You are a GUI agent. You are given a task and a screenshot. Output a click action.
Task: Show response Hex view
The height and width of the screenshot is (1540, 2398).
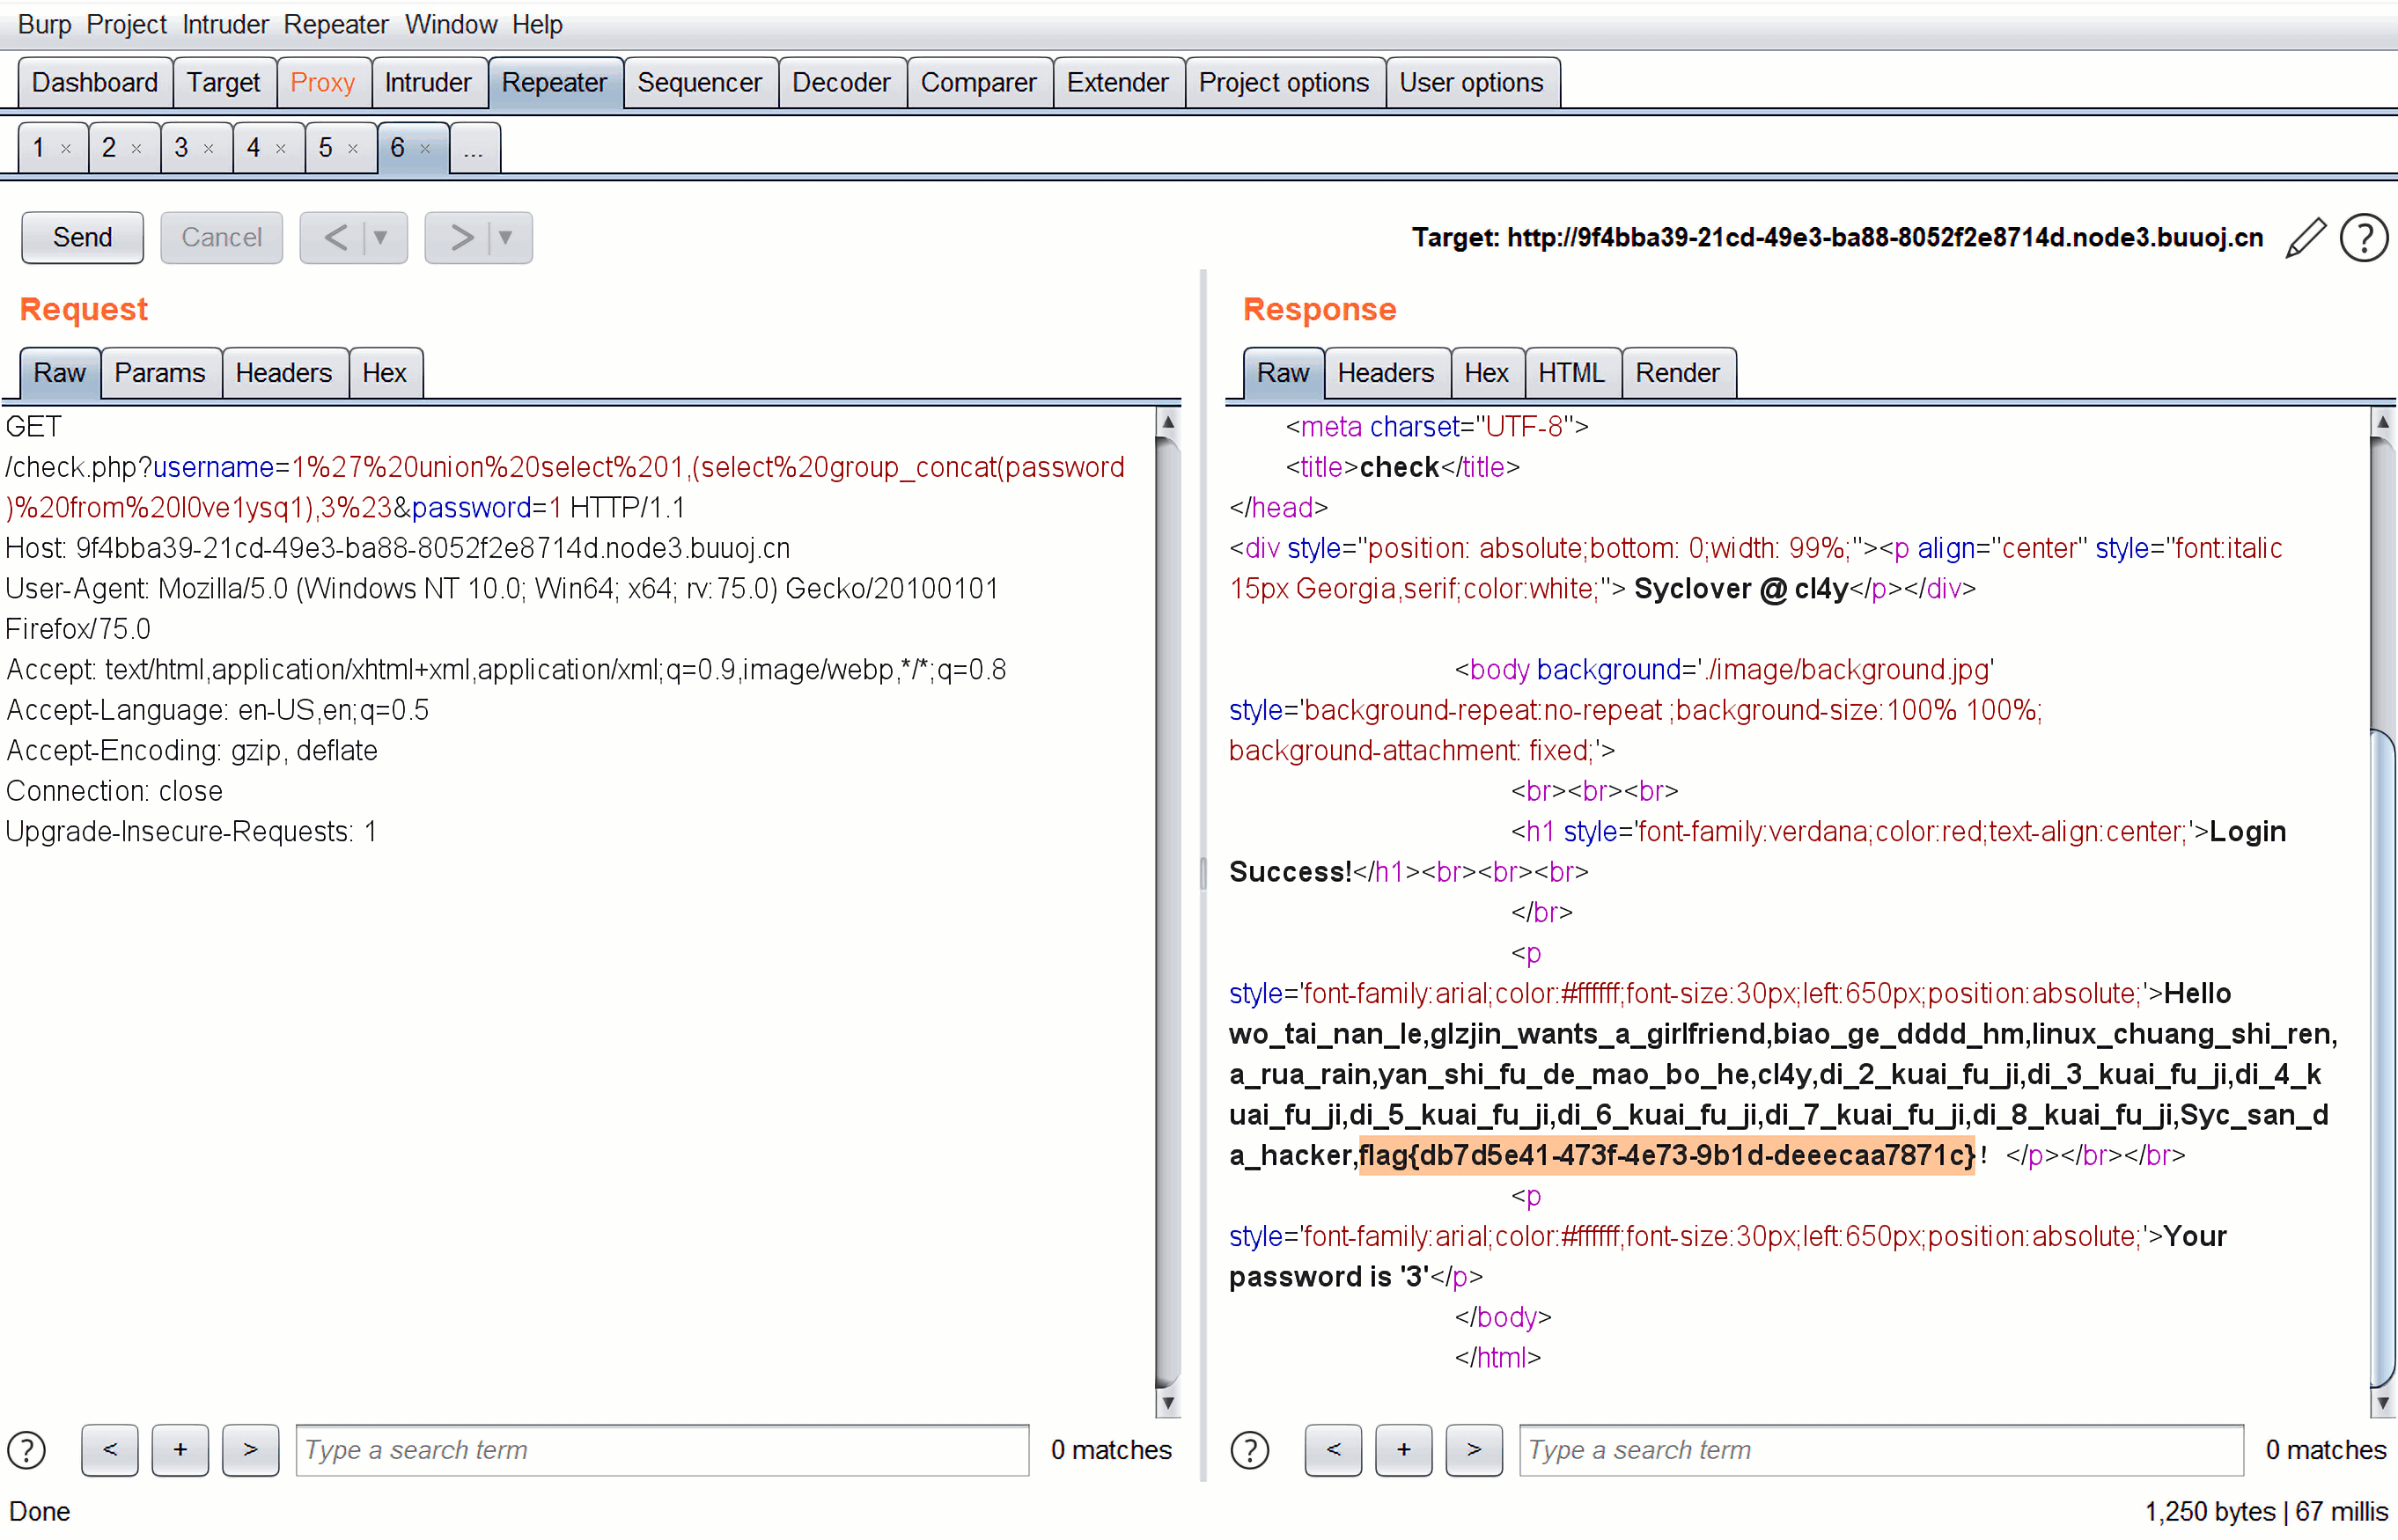(x=1487, y=373)
